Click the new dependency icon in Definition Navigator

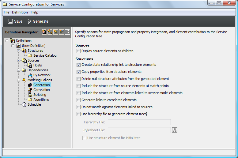[62, 32]
